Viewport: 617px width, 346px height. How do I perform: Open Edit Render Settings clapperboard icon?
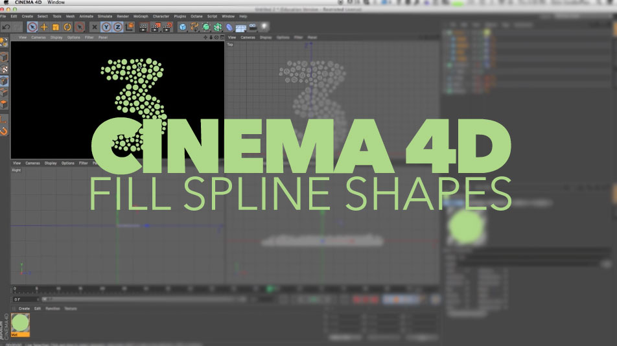167,27
